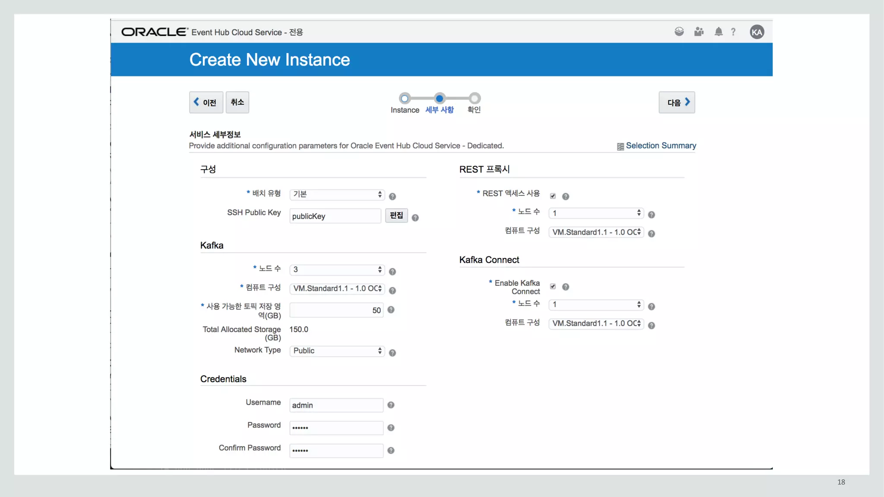The image size is (884, 497).
Task: Go to the Instance wizard step
Action: click(404, 99)
